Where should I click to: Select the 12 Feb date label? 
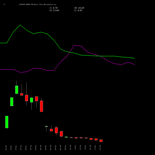pos(80,148)
